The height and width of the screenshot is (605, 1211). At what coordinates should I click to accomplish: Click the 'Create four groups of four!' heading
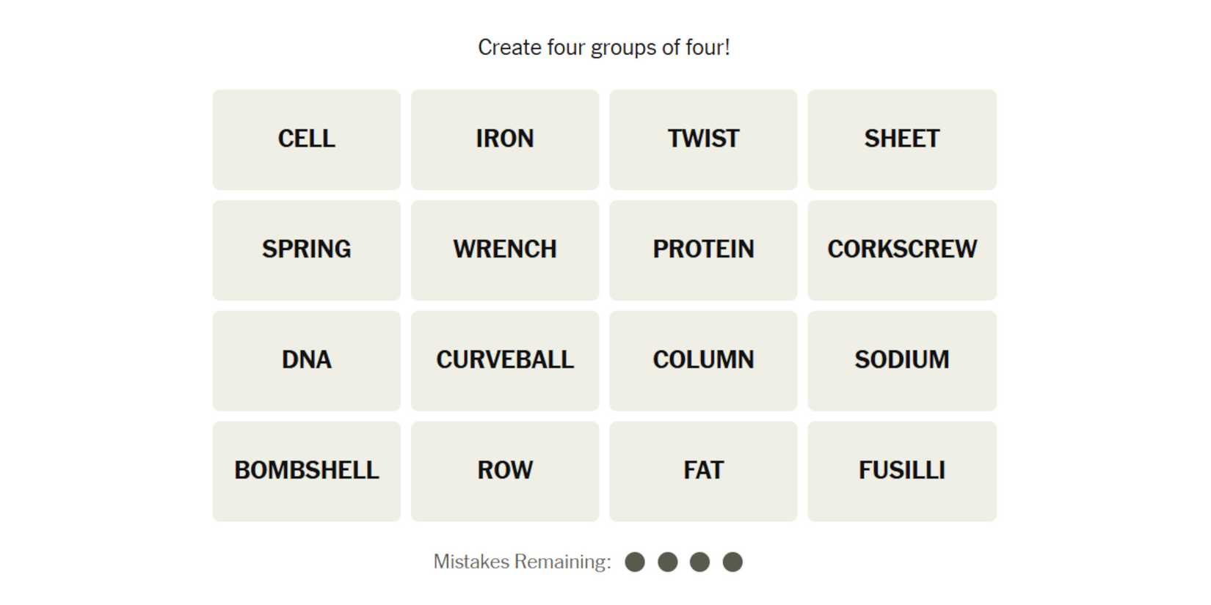click(x=604, y=48)
